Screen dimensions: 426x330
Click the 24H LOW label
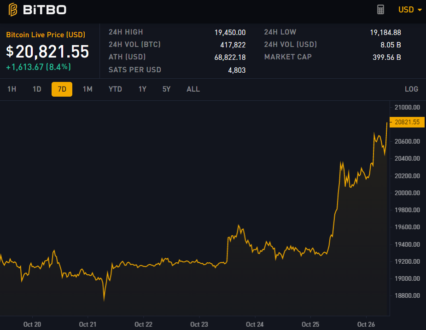(280, 32)
